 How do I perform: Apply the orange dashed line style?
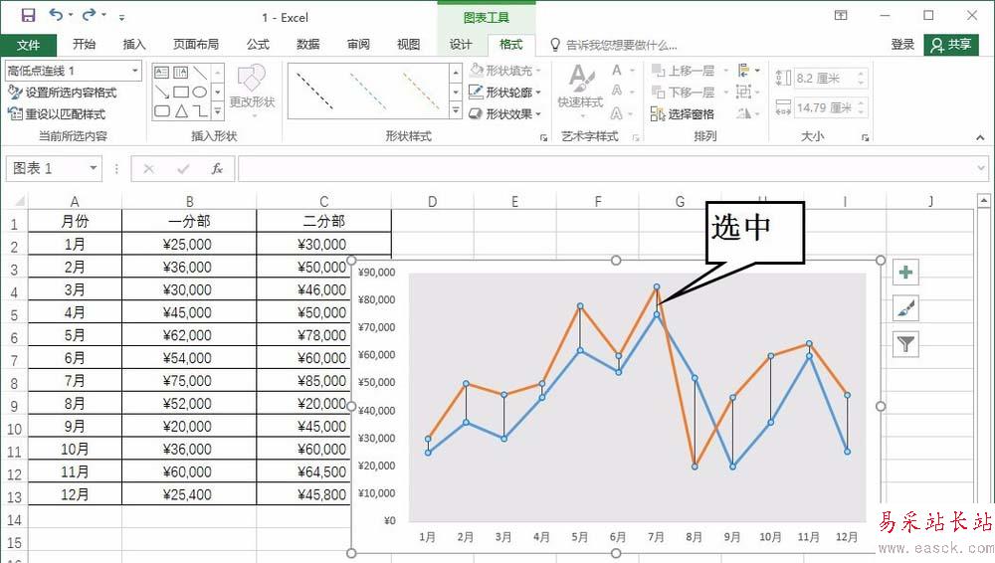pyautogui.click(x=421, y=91)
